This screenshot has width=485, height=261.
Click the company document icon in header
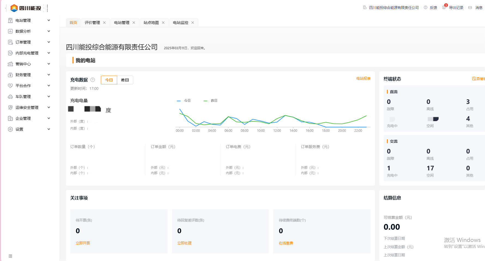365,8
